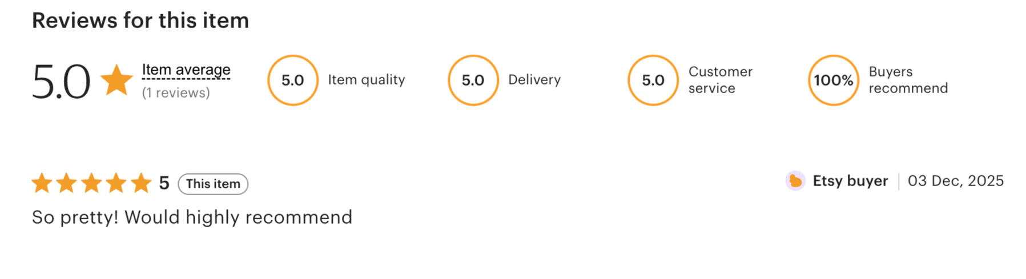
Task: Click the "Item quality" label text
Action: (x=367, y=80)
